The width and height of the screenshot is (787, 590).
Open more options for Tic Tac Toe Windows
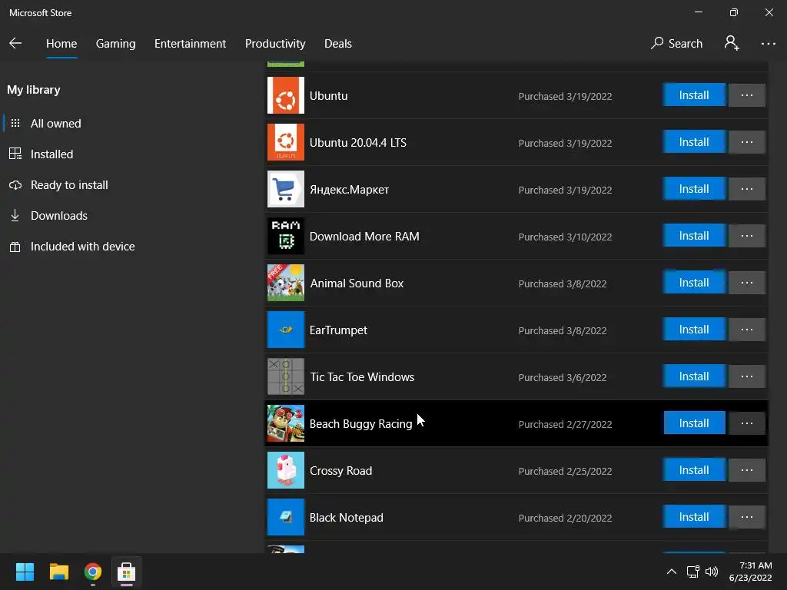tap(746, 376)
